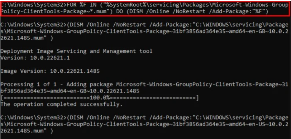Image resolution: width=291 pixels, height=139 pixels.
Task: Click the 100.0% progress bar
Action: pyautogui.click(x=100, y=97)
